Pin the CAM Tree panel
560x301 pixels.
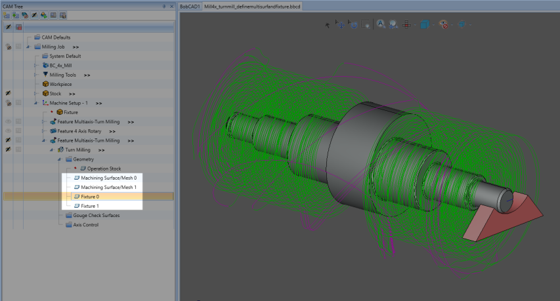point(164,5)
